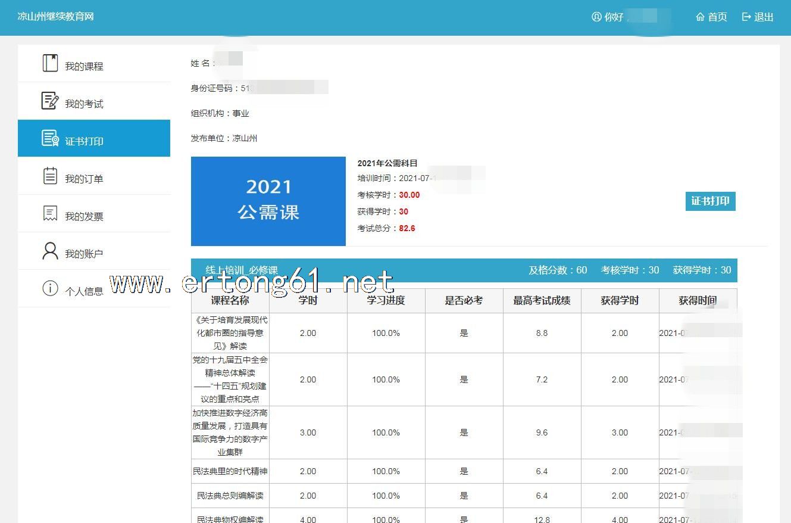The image size is (791, 523).
Task: Click the 我的考试 exam icon
Action: click(x=51, y=101)
